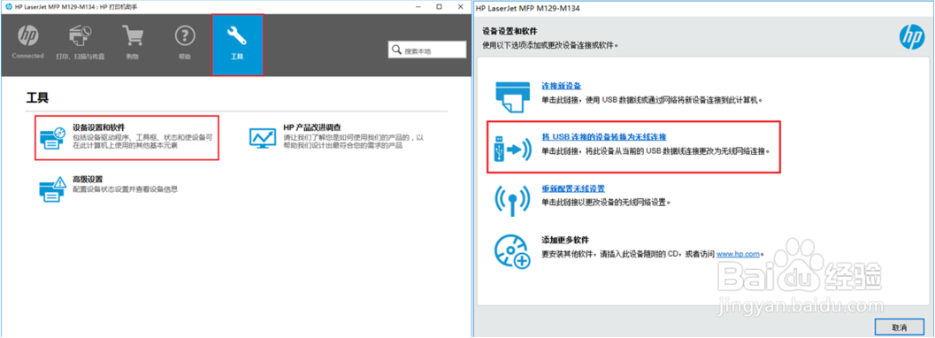The image size is (935, 338).
Task: Follow 将 USB 连接的设备转换为无线连接 link
Action: pos(603,137)
